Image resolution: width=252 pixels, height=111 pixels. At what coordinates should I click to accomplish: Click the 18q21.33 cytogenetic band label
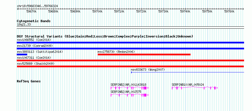[x=24, y=25]
